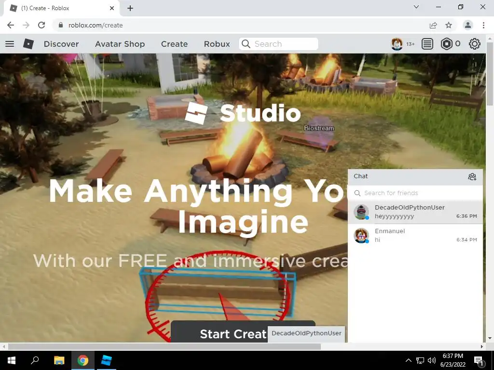The width and height of the screenshot is (494, 370).
Task: Select the Create - Roblox tab
Action: (61, 8)
